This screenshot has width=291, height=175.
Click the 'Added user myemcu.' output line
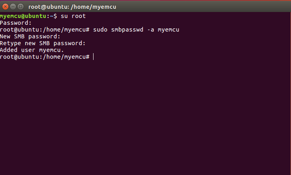click(x=32, y=50)
